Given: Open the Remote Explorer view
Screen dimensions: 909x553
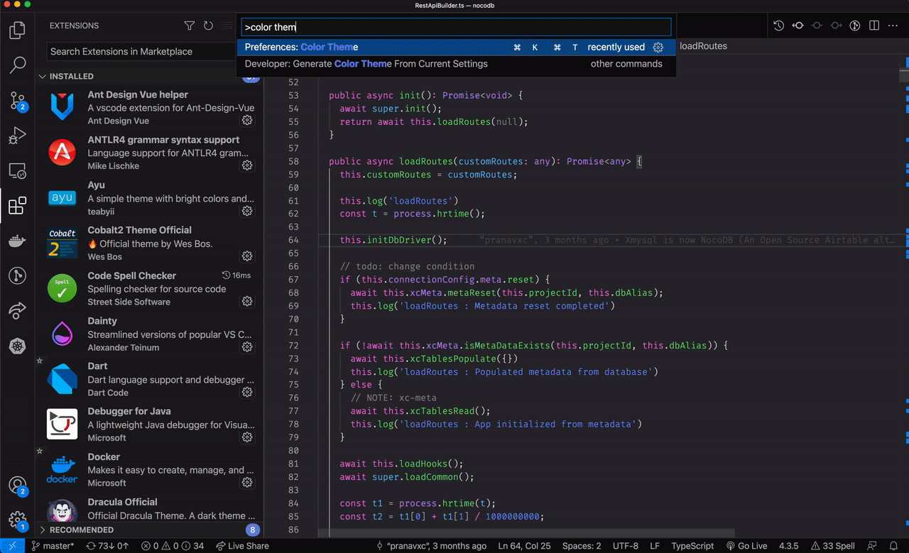Looking at the screenshot, I should click(x=18, y=170).
